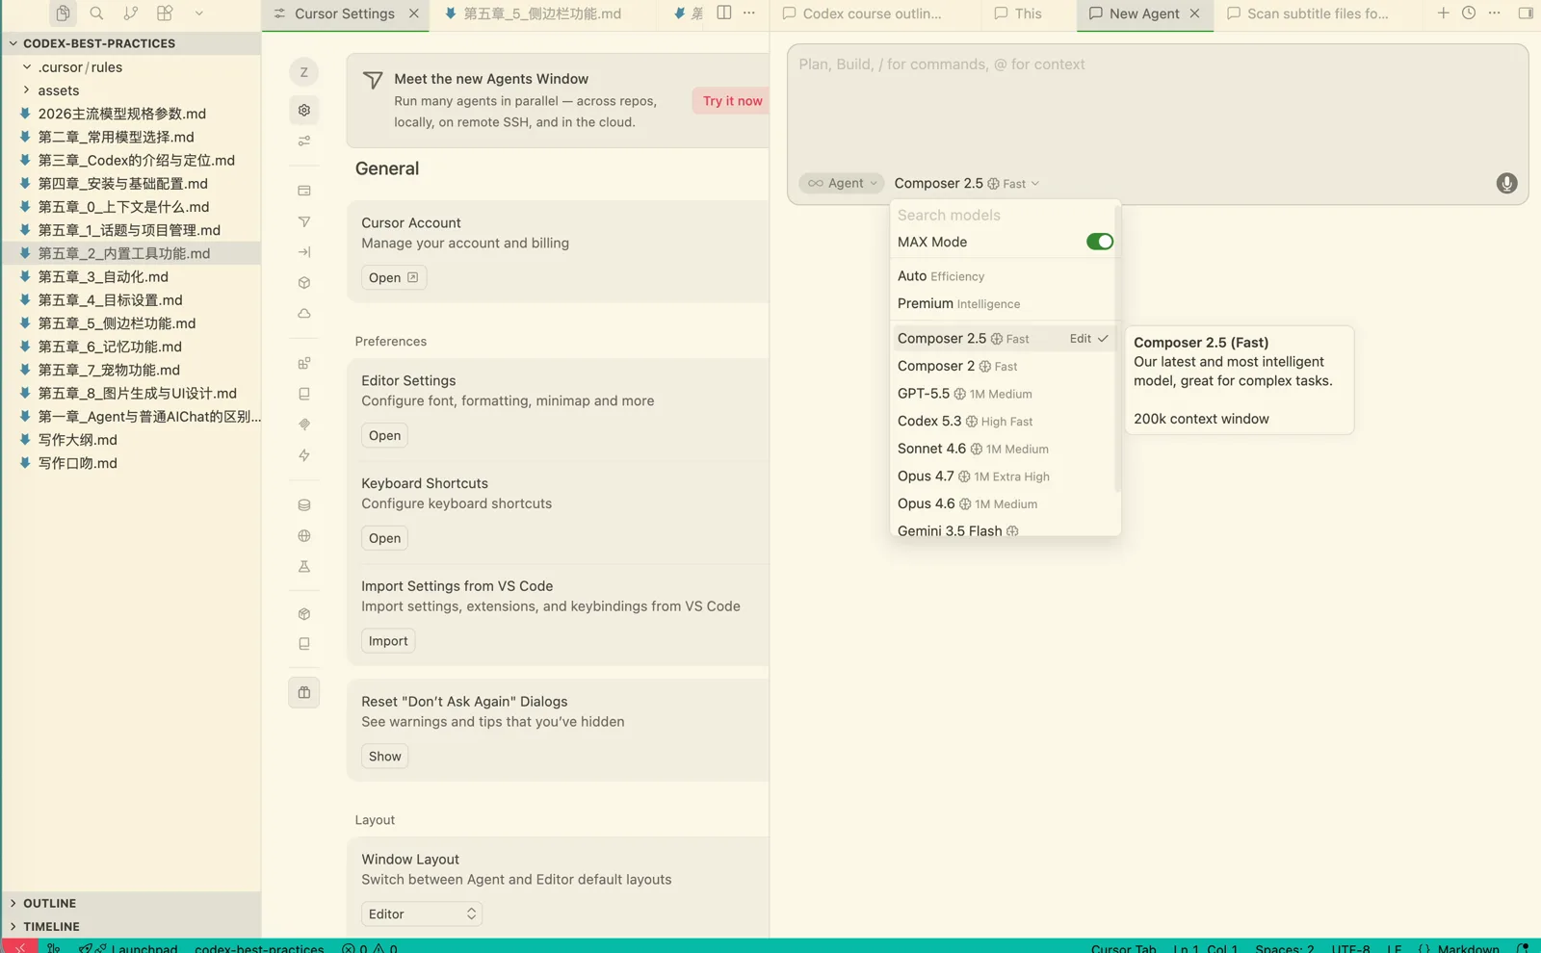Open the Extensions view icon
The height and width of the screenshot is (953, 1541).
pos(165,13)
